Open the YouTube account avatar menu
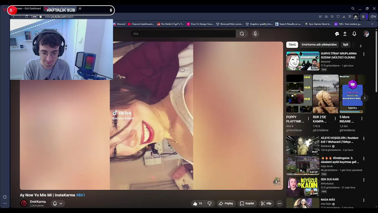Screen dimensions: 378x213 click(366, 34)
